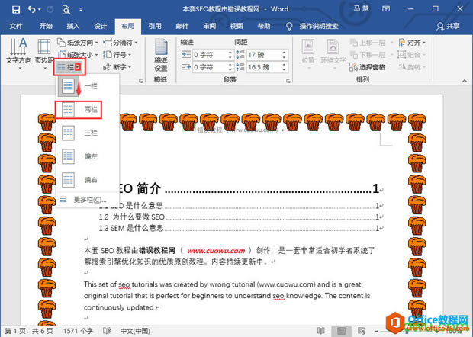Click the 旋转 rotate button

tap(411, 67)
